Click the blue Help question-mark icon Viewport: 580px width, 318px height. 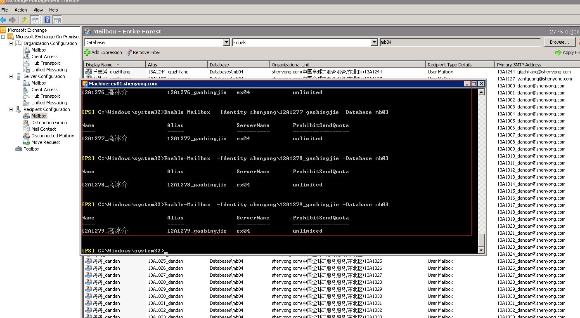(x=47, y=20)
